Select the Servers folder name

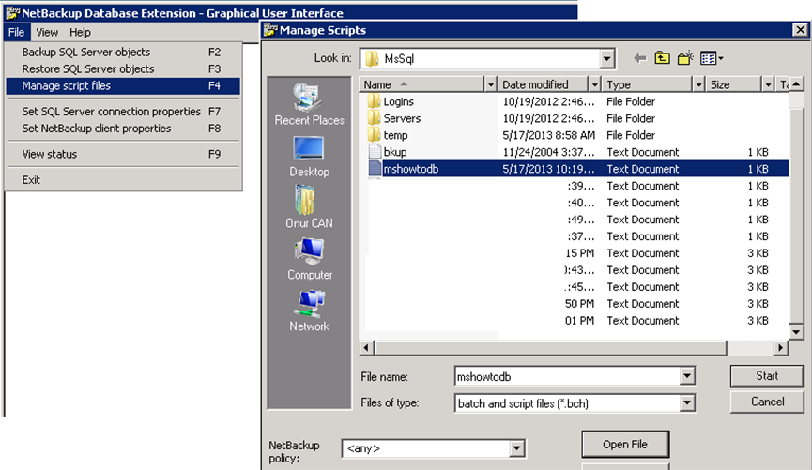click(402, 118)
